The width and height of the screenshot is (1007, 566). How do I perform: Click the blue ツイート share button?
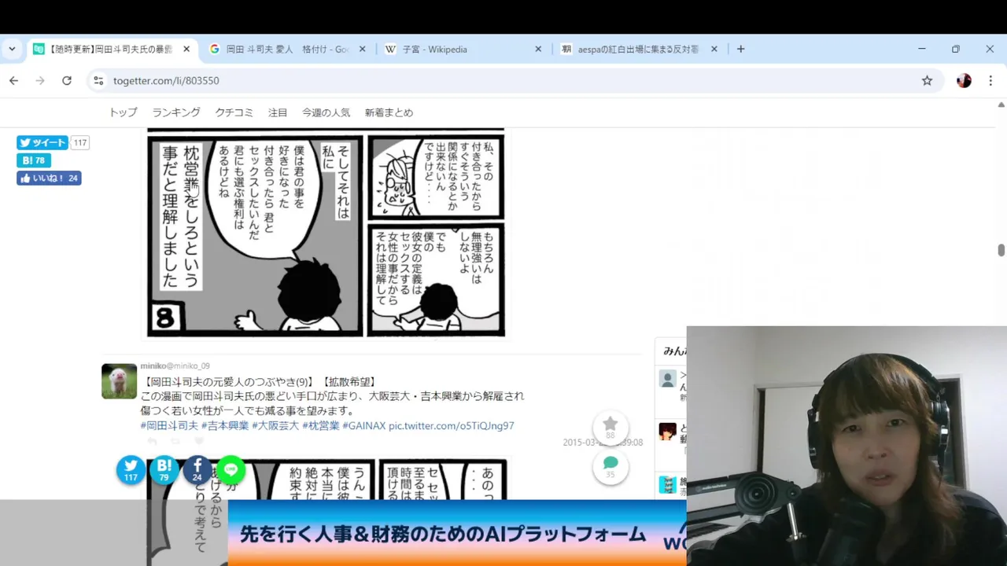pyautogui.click(x=42, y=142)
